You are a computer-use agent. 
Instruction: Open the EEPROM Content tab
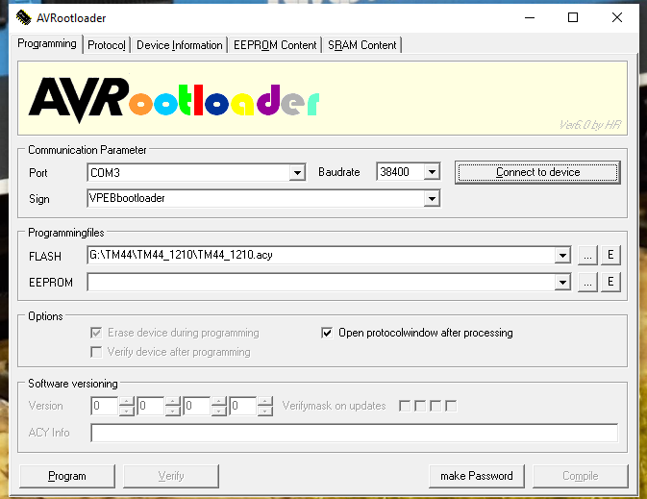pyautogui.click(x=274, y=45)
